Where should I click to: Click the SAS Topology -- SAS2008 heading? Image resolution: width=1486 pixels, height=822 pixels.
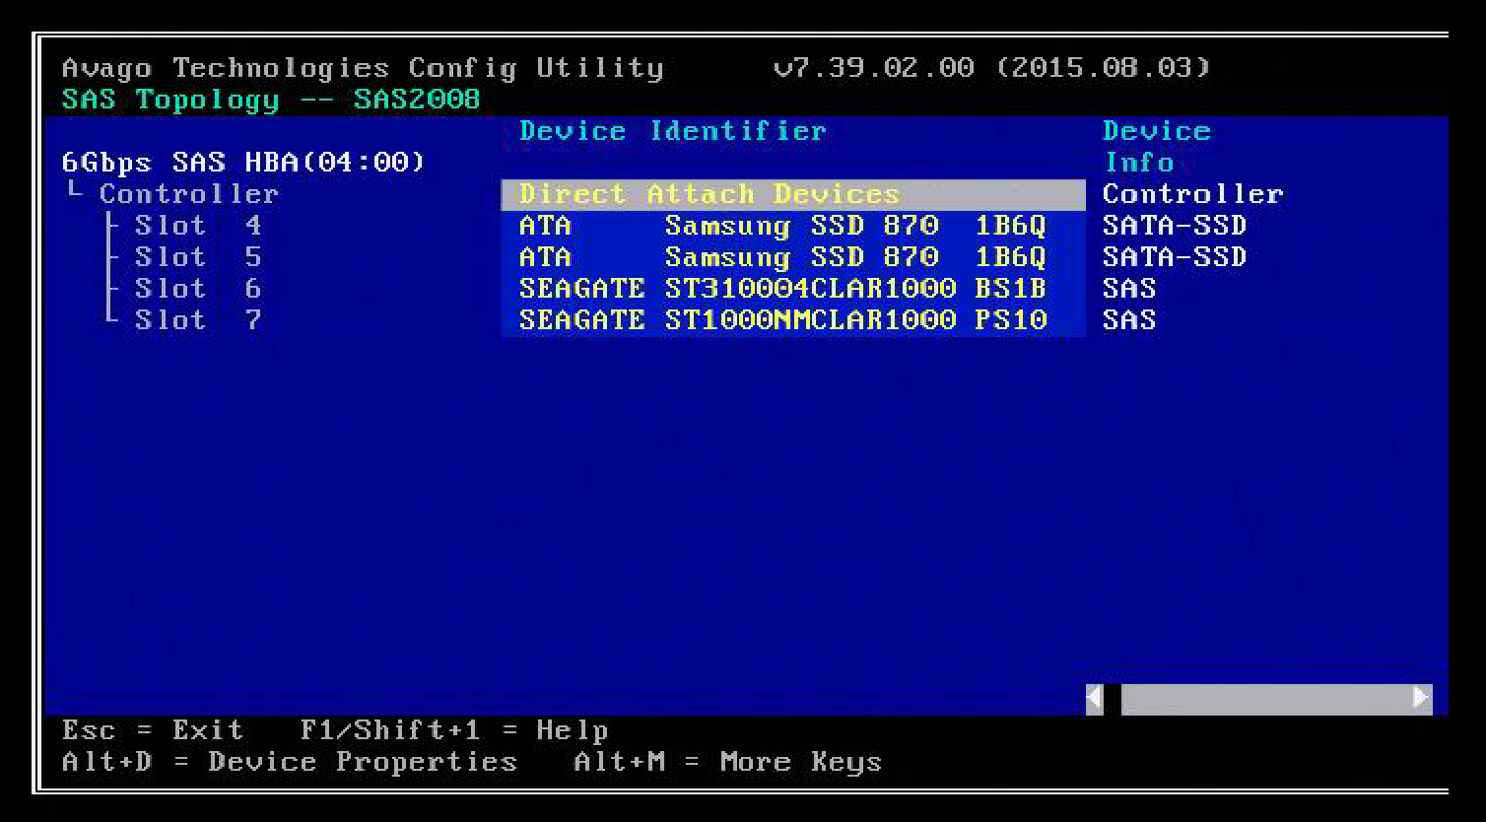[271, 100]
